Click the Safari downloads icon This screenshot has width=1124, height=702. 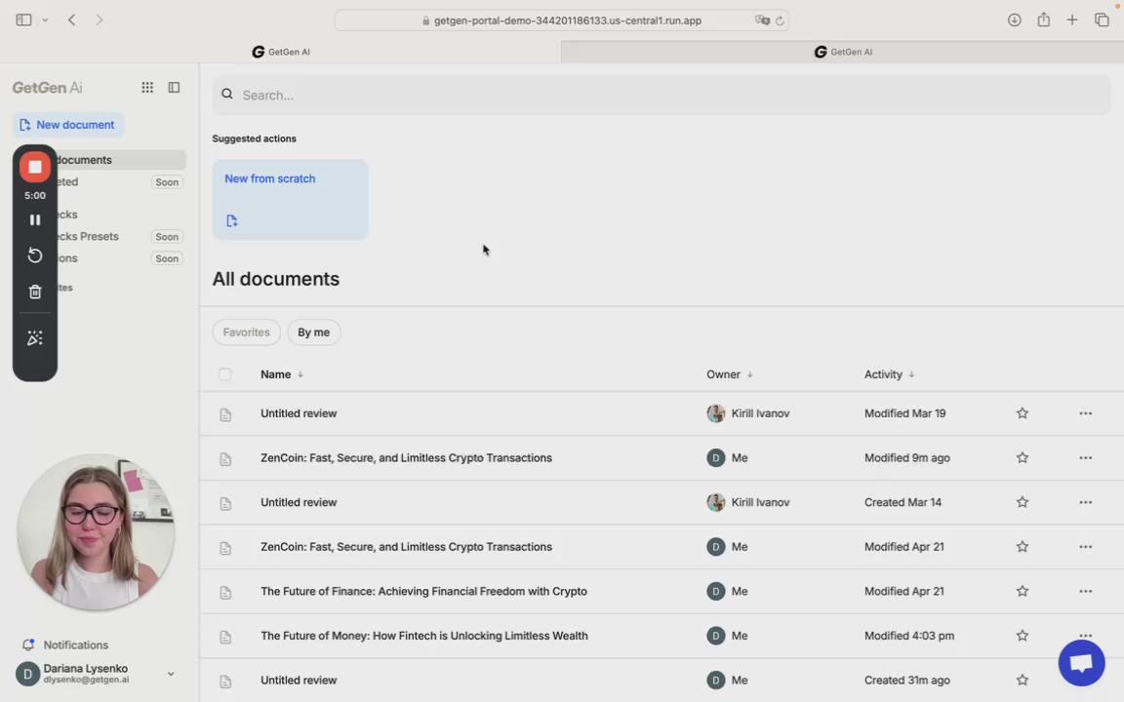click(1015, 20)
